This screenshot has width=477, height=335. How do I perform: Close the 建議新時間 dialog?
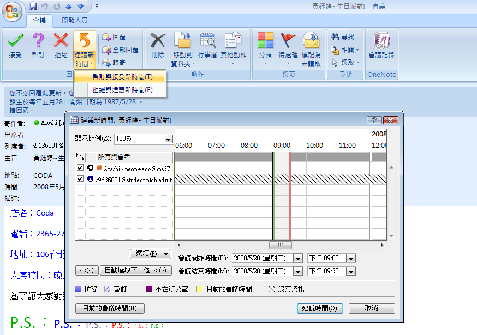pyautogui.click(x=391, y=121)
